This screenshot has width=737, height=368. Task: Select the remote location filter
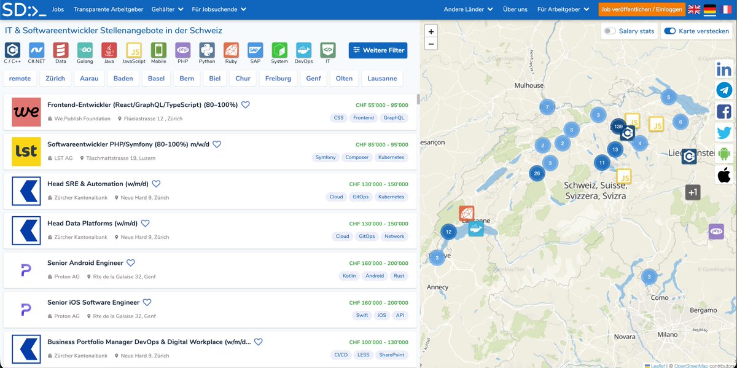click(20, 79)
